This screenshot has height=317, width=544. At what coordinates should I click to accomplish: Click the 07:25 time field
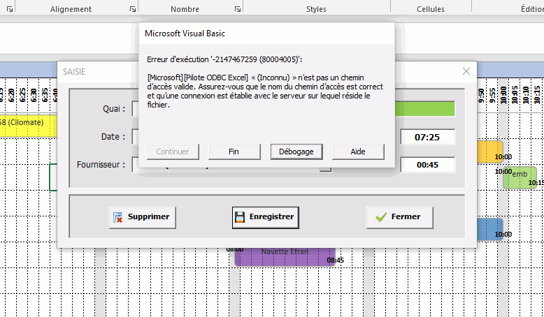click(x=427, y=137)
